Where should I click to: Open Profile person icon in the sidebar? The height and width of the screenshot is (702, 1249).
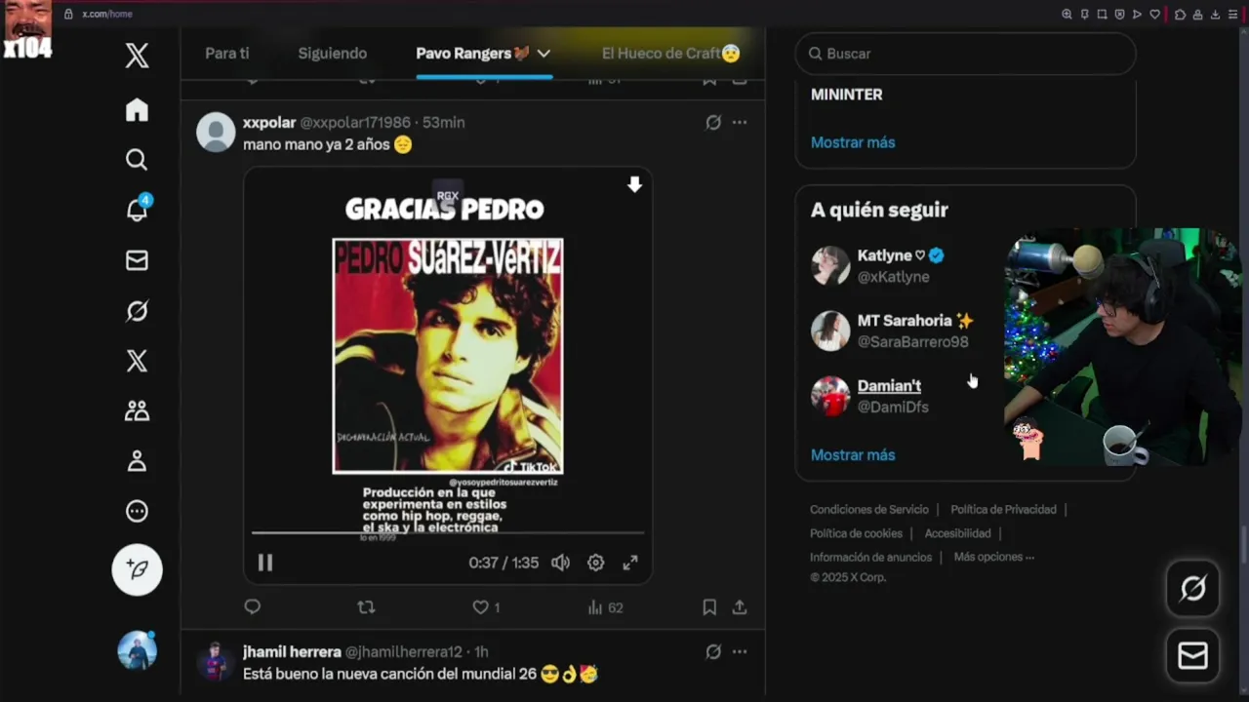[x=137, y=461]
